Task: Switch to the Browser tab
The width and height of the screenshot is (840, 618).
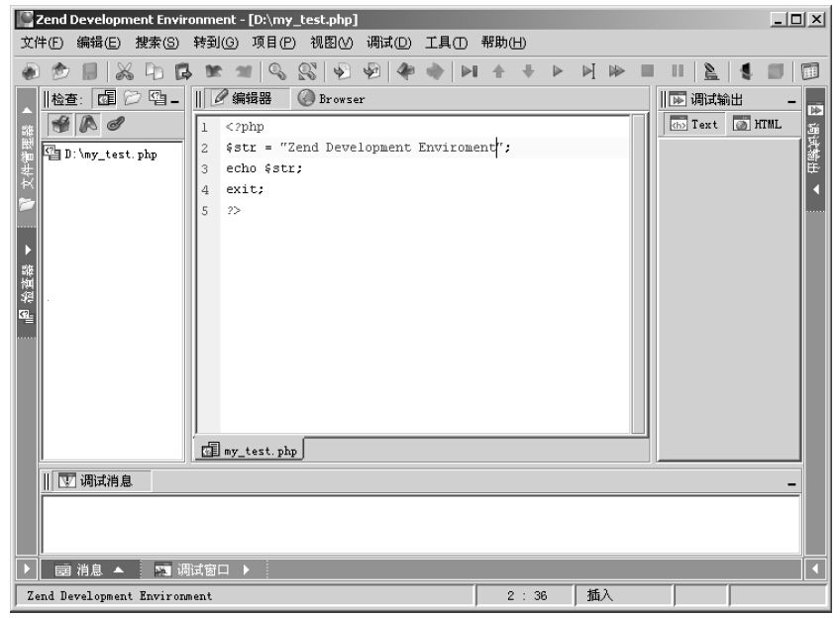Action: [332, 98]
